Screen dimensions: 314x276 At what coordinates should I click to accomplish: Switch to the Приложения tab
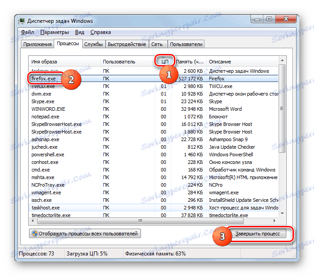[x=38, y=44]
